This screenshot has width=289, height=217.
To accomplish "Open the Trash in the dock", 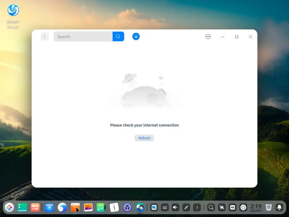I will [x=269, y=208].
